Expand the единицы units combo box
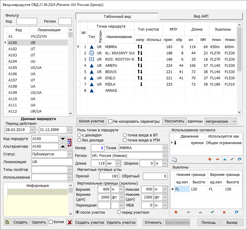The height and width of the screenshot is (230, 247). click(x=234, y=121)
